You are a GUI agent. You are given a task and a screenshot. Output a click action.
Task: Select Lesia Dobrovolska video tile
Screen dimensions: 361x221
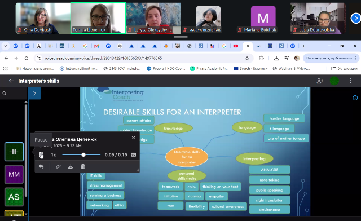coord(318,18)
